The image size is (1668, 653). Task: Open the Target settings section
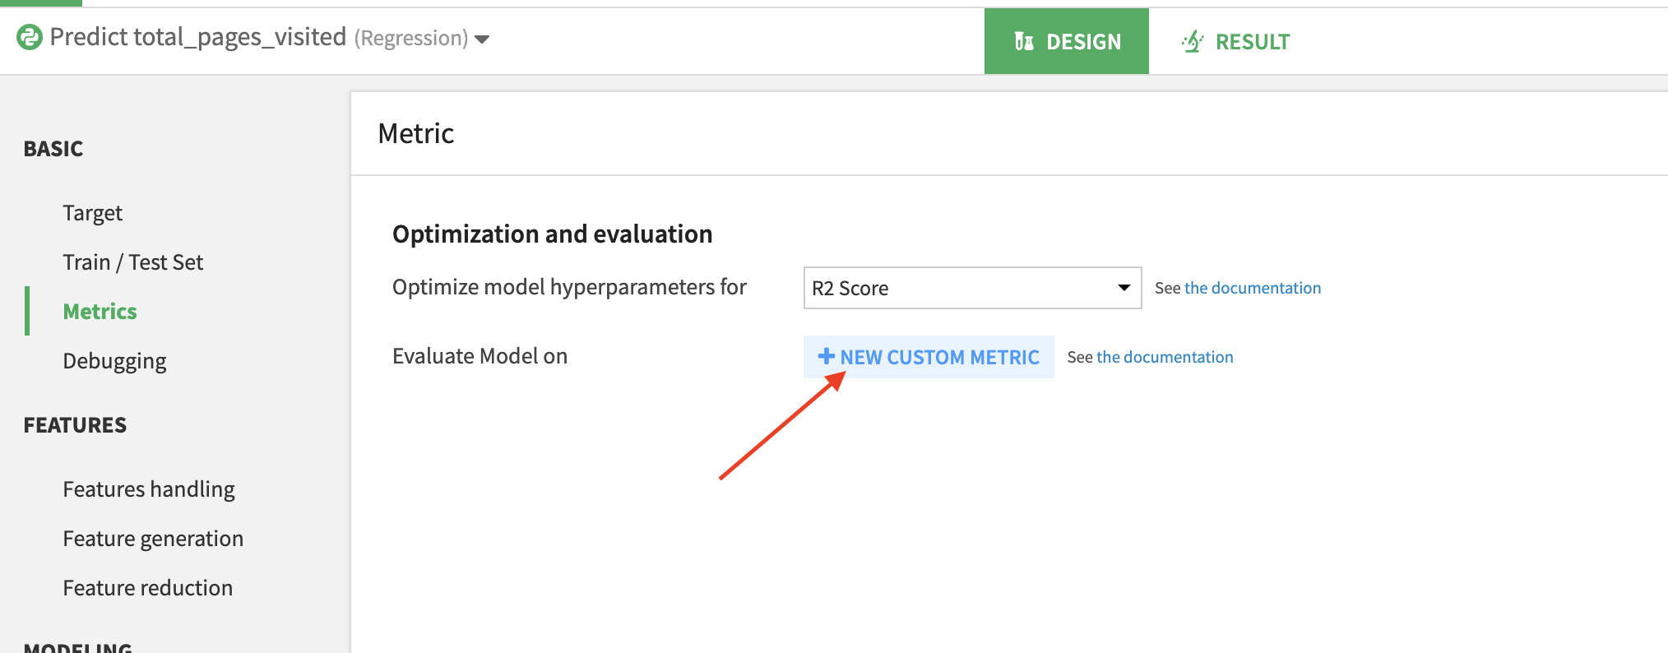click(92, 213)
